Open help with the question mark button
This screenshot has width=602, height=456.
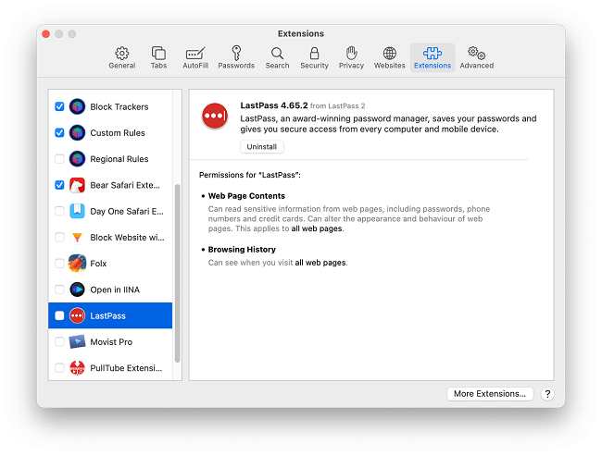point(547,394)
